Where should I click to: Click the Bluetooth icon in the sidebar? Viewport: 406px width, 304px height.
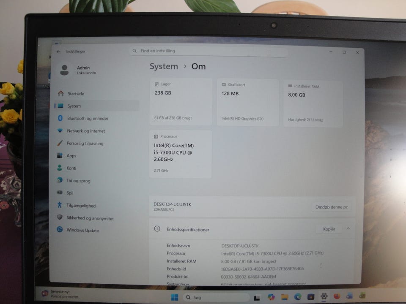coord(60,118)
